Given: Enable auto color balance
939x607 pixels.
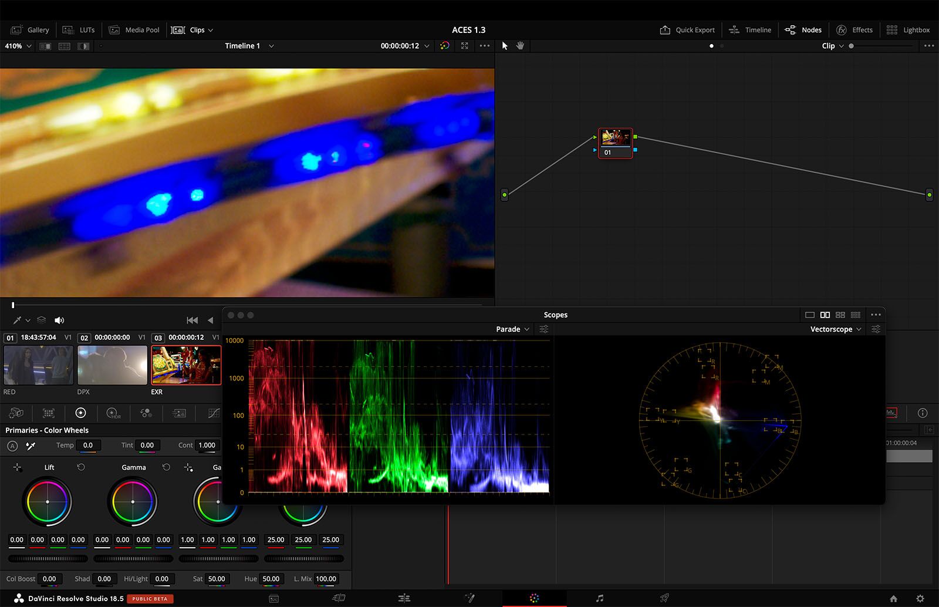Looking at the screenshot, I should [12, 446].
